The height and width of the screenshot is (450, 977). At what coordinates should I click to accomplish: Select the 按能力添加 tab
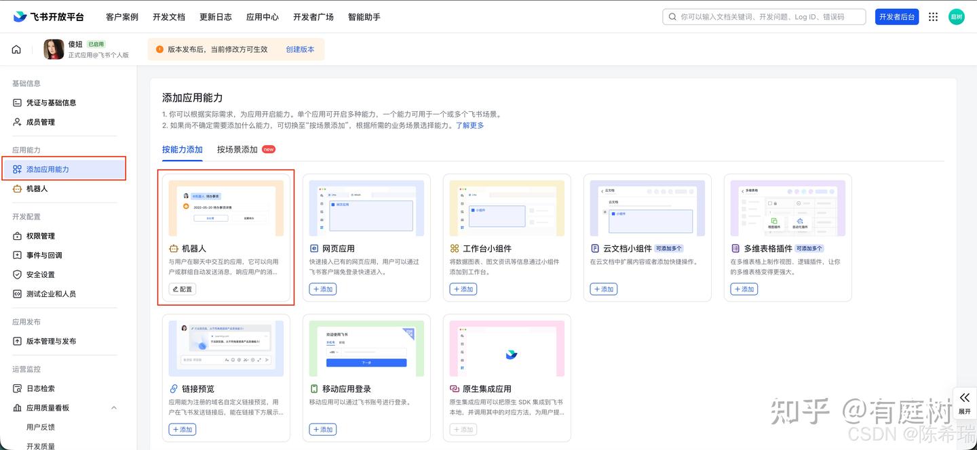point(182,149)
